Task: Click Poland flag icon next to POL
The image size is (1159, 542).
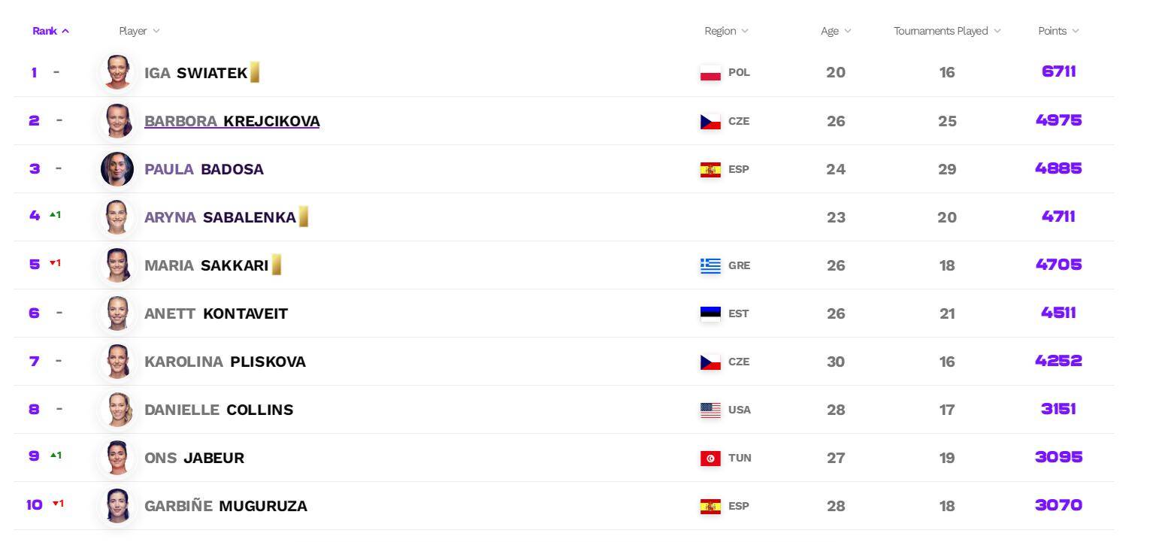Action: tap(710, 73)
